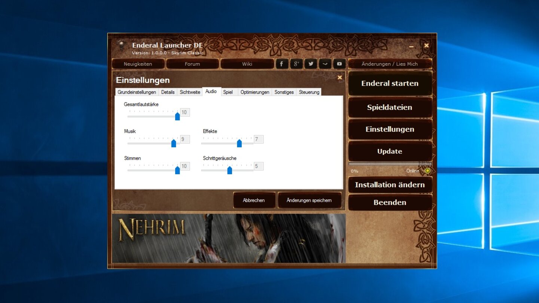Open Spieldateien
Screen dimensions: 539x303
pos(390,107)
